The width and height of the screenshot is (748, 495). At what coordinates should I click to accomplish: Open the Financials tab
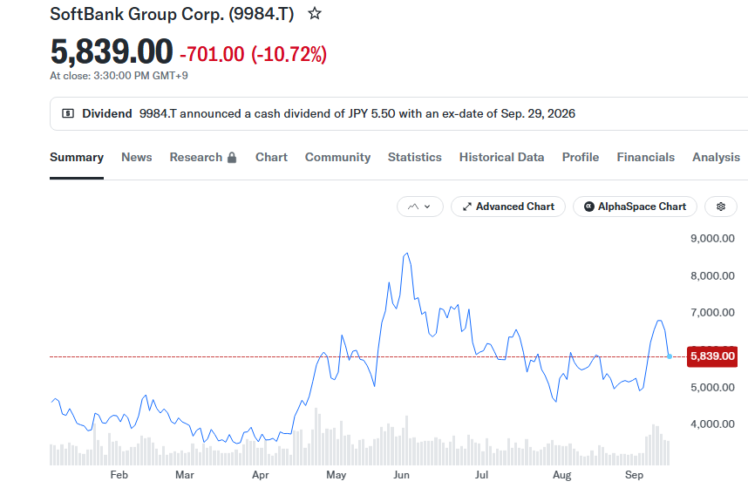645,158
